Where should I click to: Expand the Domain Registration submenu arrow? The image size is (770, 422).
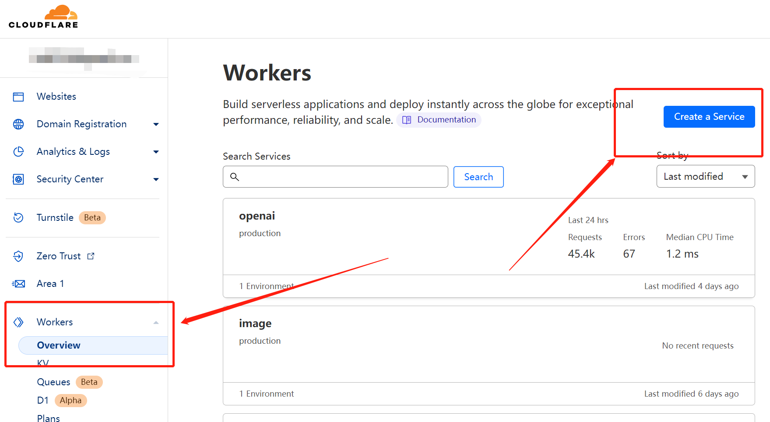(x=156, y=125)
